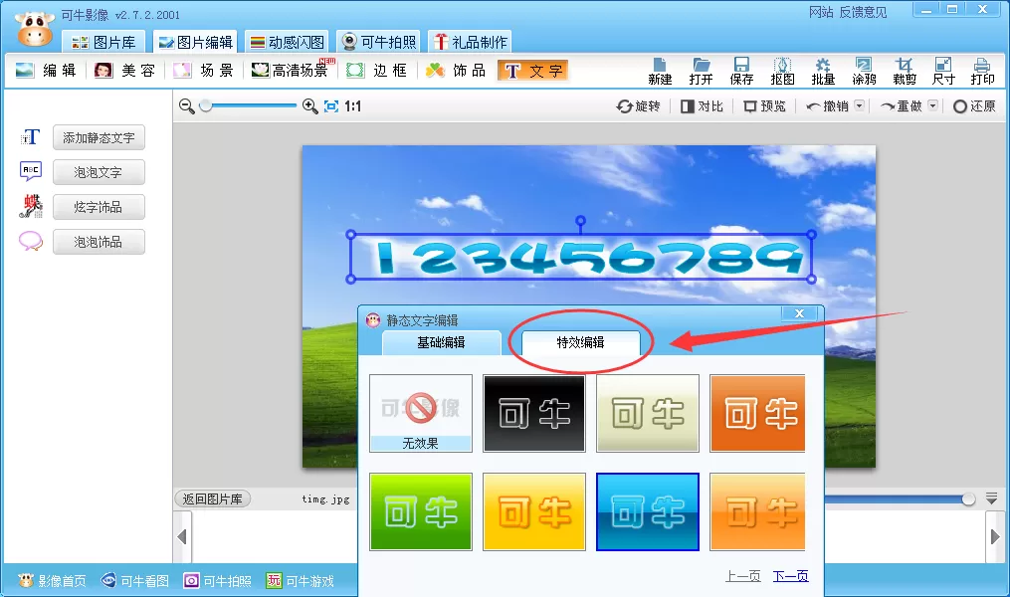Select the 无效果 no-effect thumbnail

coord(421,414)
